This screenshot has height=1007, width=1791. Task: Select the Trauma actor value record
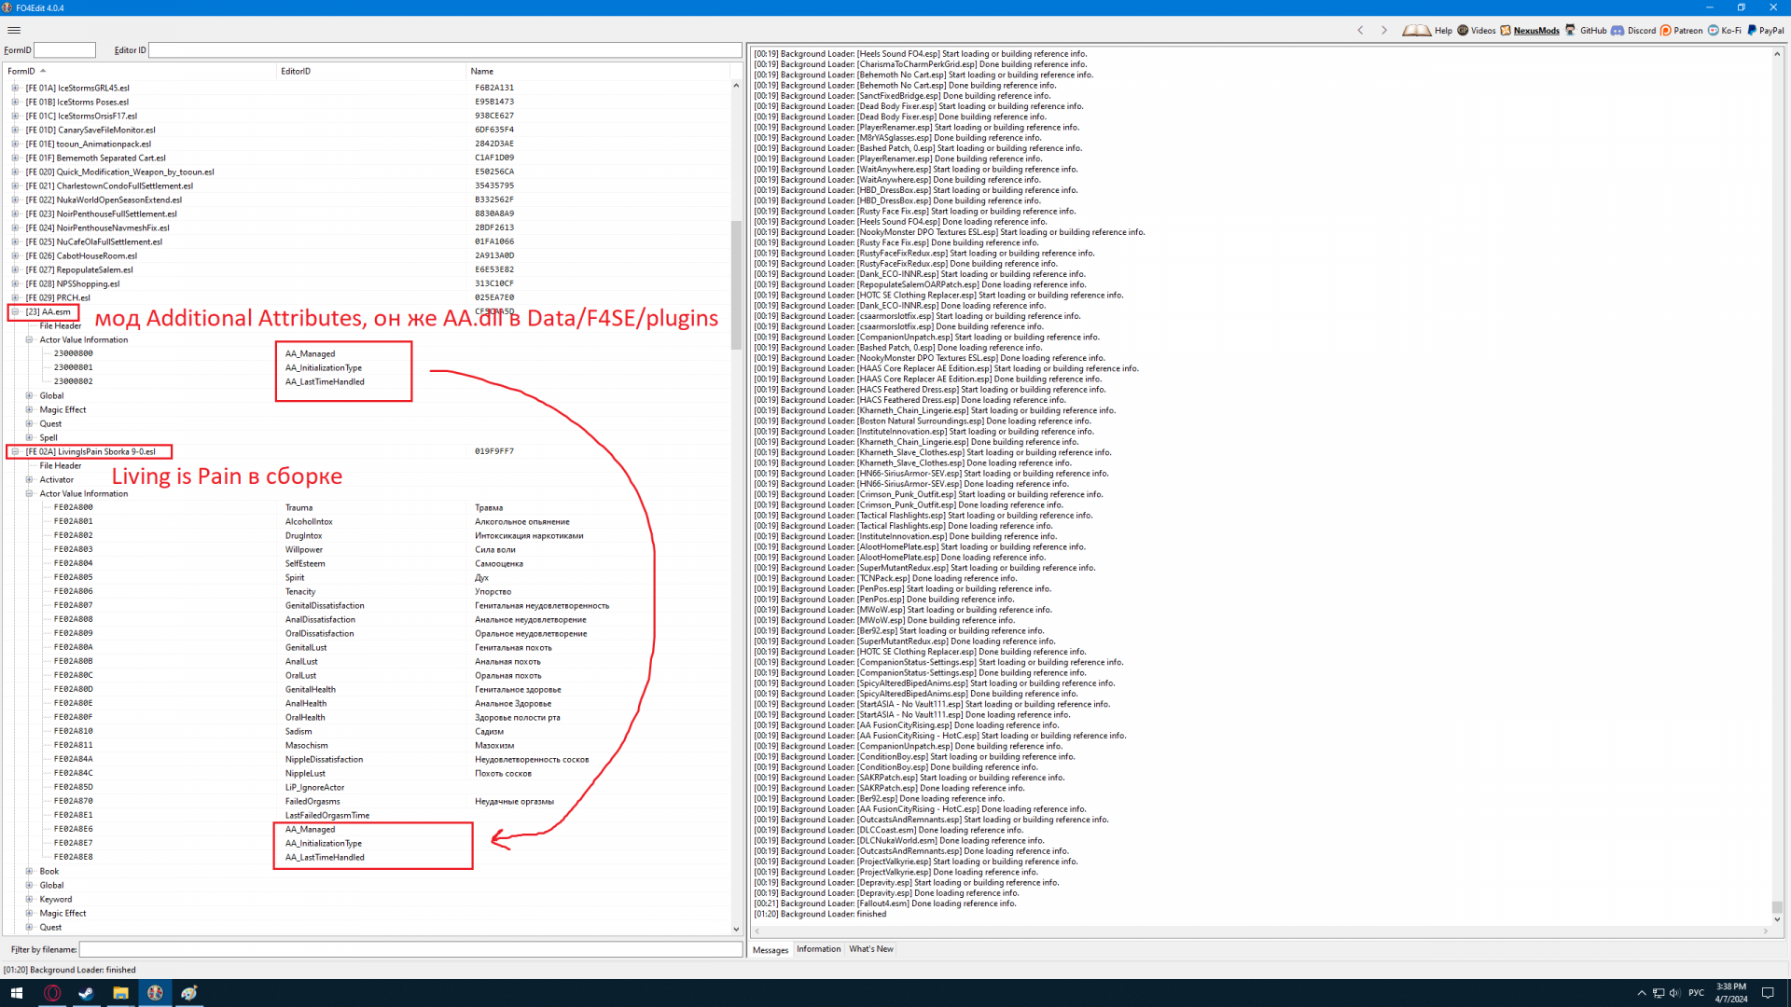click(x=298, y=508)
